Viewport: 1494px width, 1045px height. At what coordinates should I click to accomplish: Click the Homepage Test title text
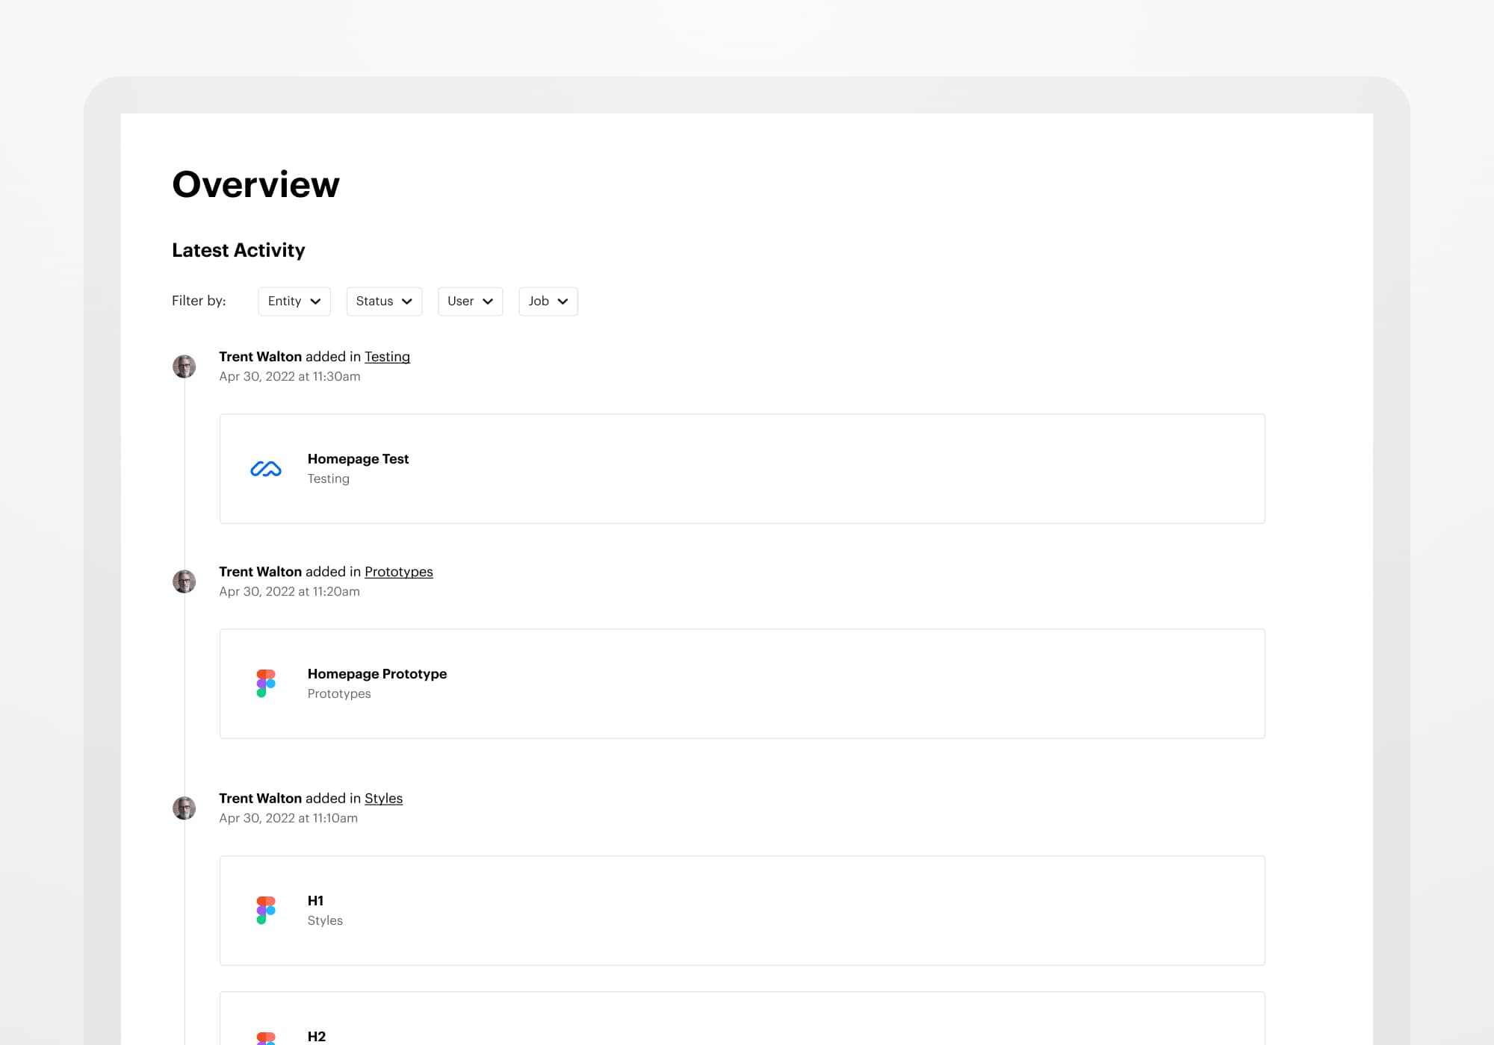(358, 459)
